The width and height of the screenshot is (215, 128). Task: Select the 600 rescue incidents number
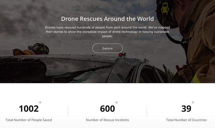(x=108, y=109)
